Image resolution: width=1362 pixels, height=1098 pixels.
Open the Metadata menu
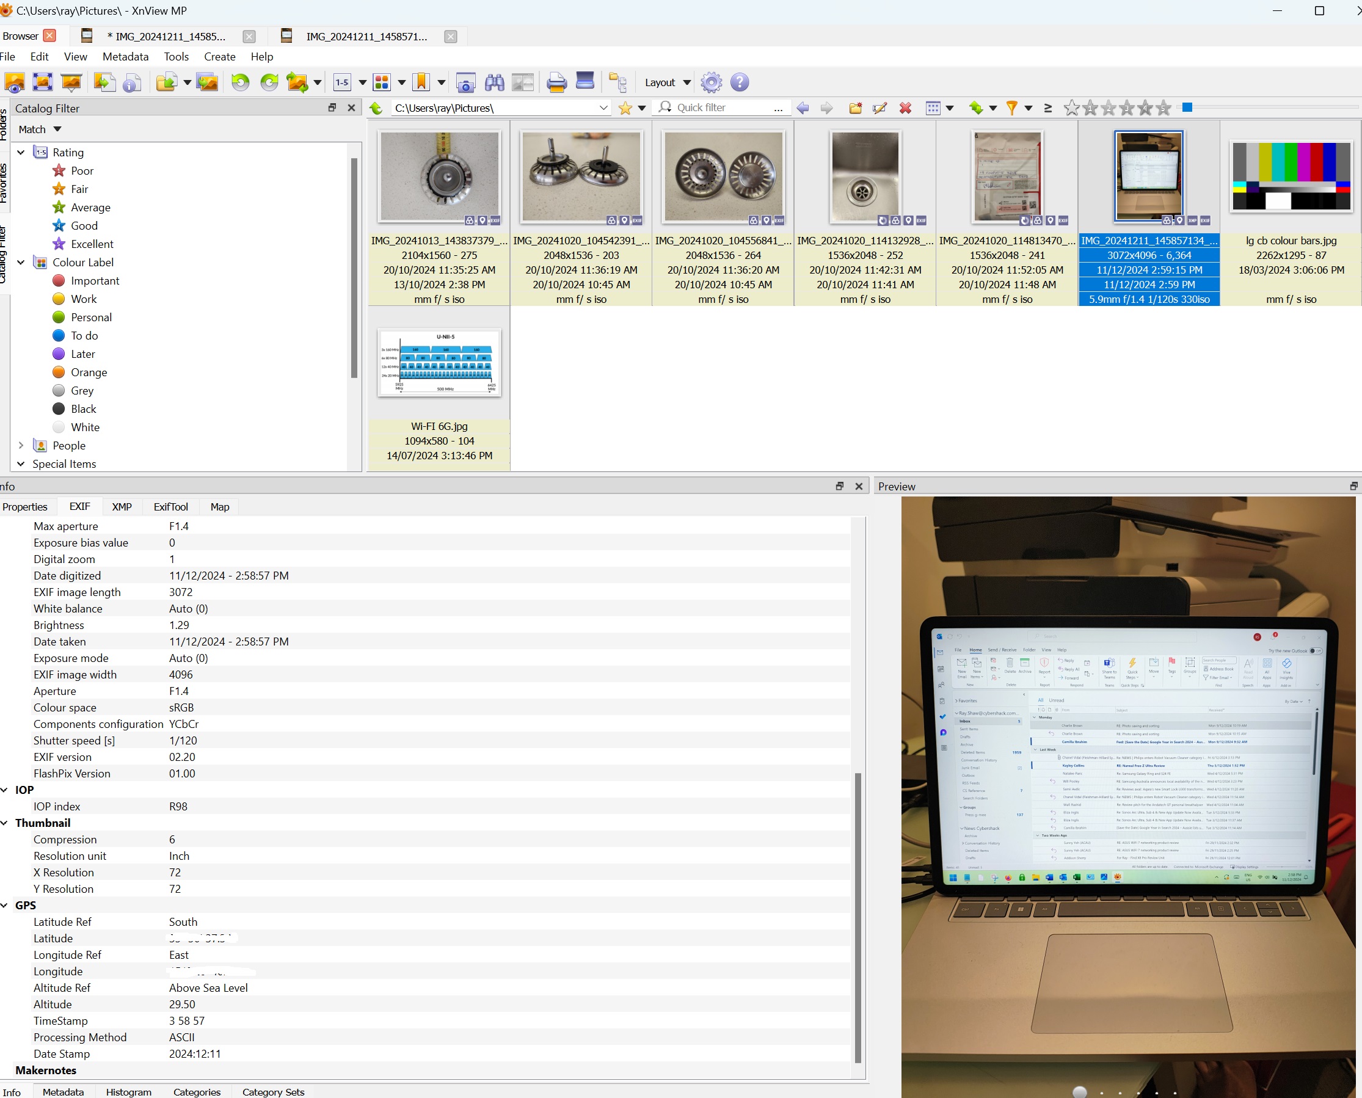click(125, 56)
